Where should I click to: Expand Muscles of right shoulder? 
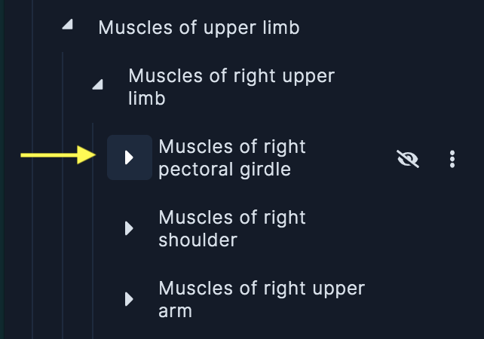[129, 228]
